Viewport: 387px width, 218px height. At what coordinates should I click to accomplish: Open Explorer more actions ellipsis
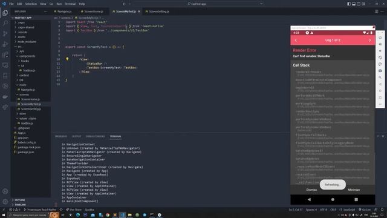tap(46, 12)
